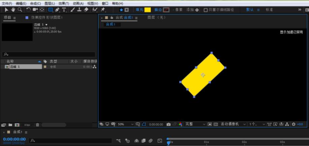Select the Type text tool
The width and height of the screenshot is (309, 146).
[64, 10]
